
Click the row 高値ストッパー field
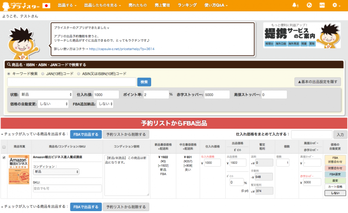pos(312,163)
